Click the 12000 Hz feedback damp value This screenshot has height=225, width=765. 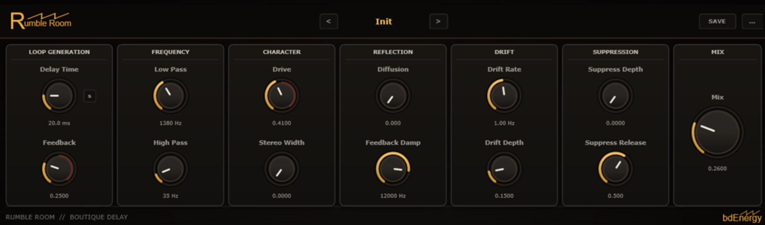[393, 196]
